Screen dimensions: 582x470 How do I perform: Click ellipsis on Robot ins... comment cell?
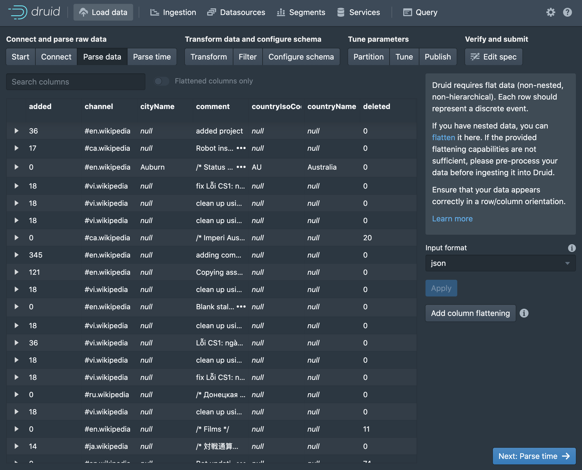(241, 148)
